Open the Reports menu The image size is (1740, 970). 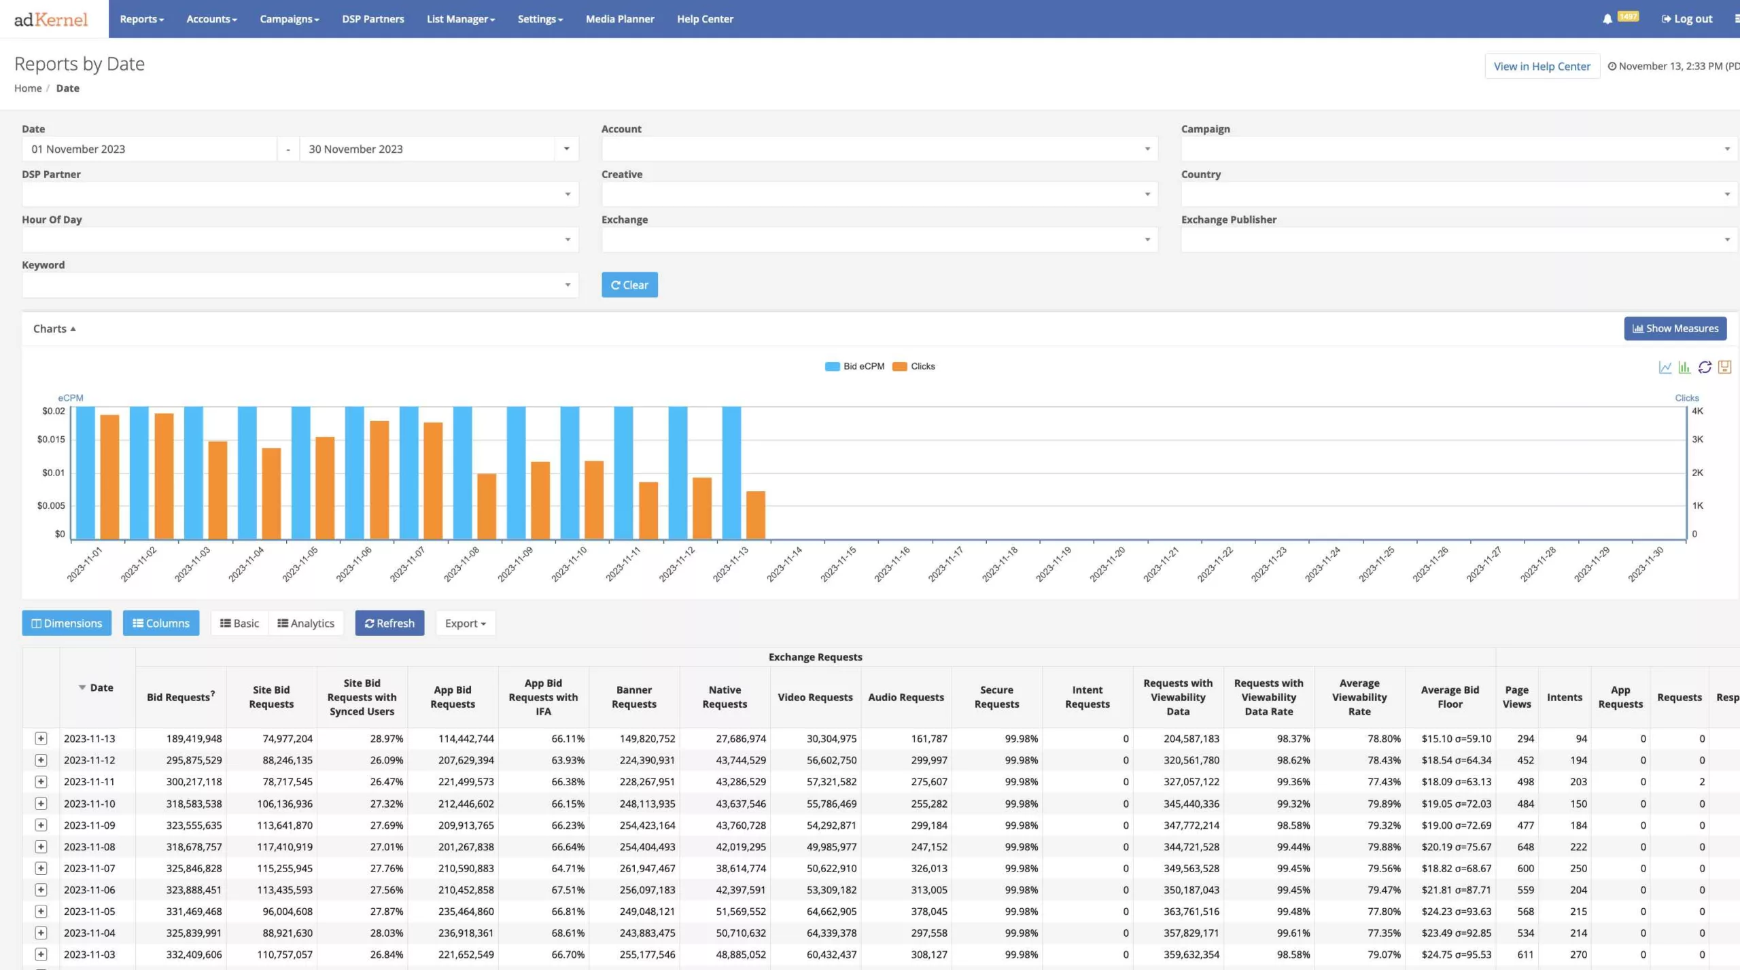click(x=141, y=18)
